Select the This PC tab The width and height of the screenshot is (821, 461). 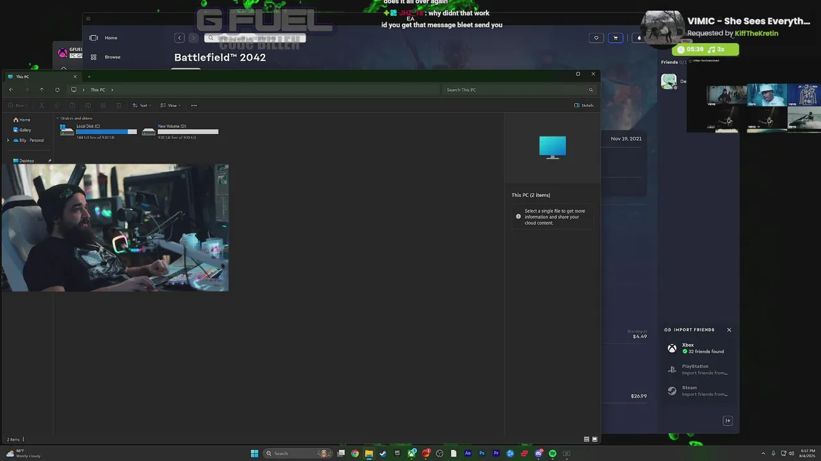[x=42, y=77]
